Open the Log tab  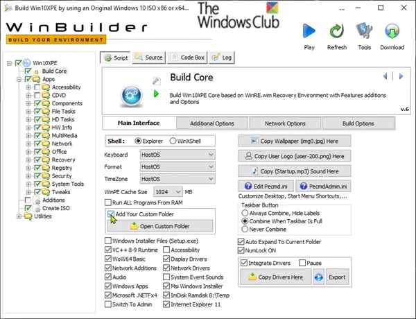(x=222, y=58)
